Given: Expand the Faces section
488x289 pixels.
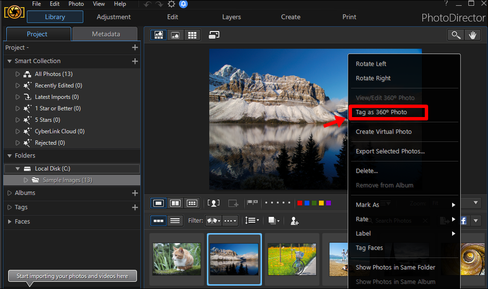Looking at the screenshot, I should [9, 222].
